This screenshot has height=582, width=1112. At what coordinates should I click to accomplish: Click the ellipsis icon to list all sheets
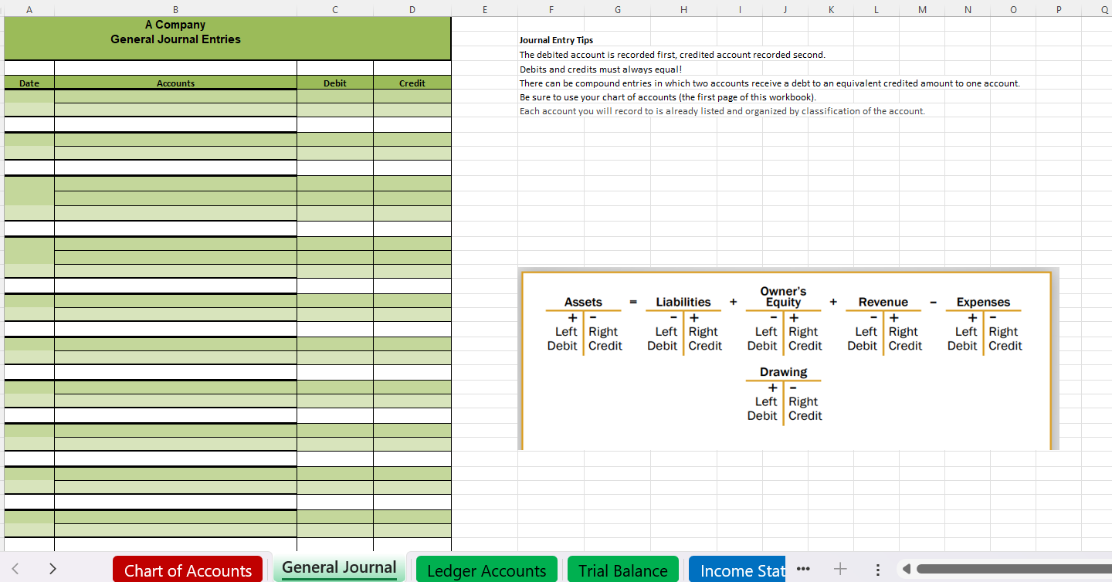(x=803, y=569)
